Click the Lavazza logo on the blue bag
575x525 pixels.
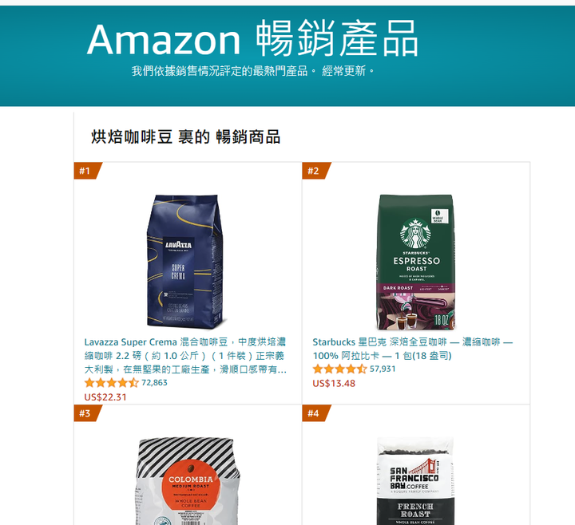click(x=178, y=245)
